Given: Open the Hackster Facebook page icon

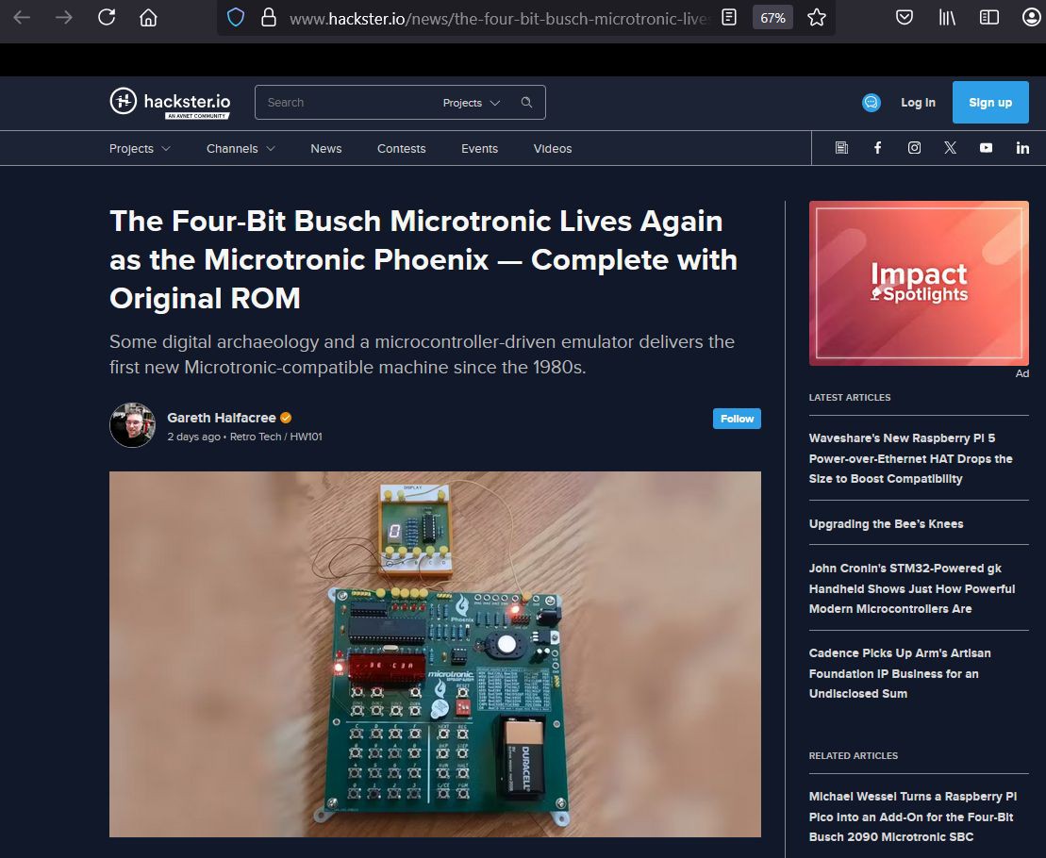Looking at the screenshot, I should [877, 148].
